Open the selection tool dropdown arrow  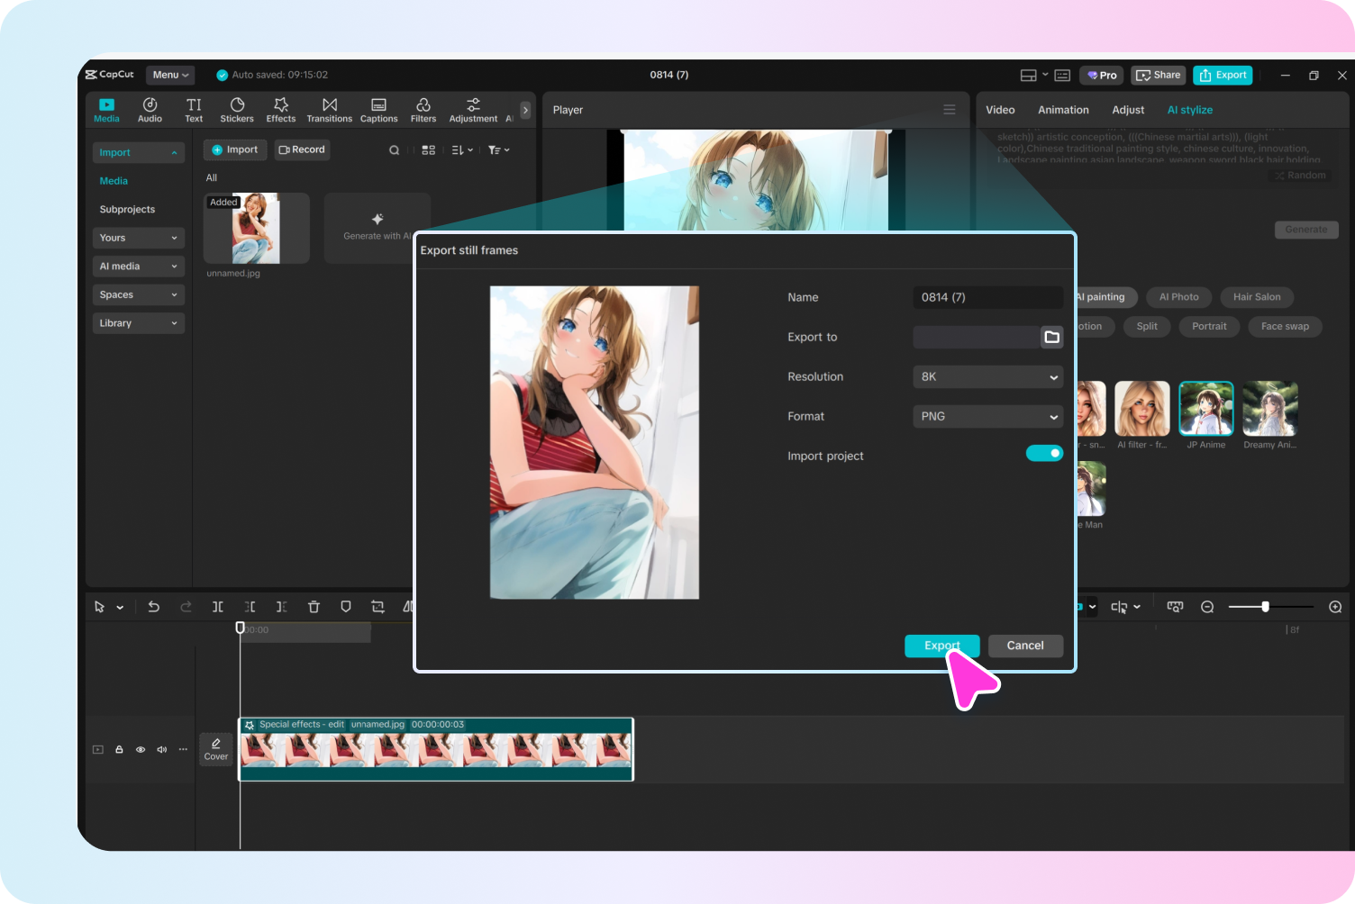click(x=120, y=608)
